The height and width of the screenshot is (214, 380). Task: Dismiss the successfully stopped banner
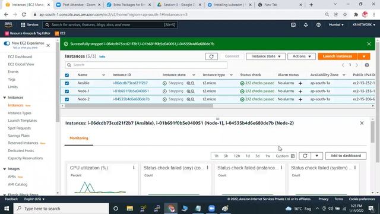(x=369, y=44)
